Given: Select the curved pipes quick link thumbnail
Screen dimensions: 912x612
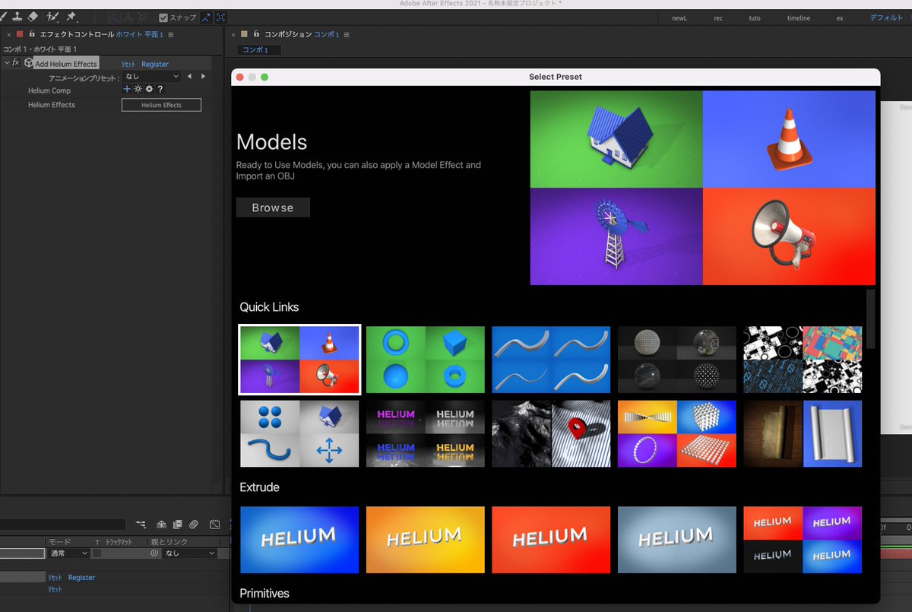Looking at the screenshot, I should pos(551,360).
